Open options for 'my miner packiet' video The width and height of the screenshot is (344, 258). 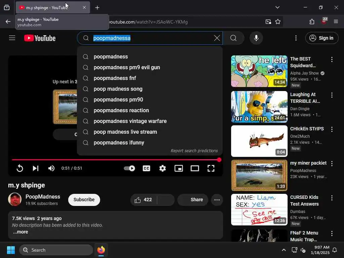tap(332, 164)
